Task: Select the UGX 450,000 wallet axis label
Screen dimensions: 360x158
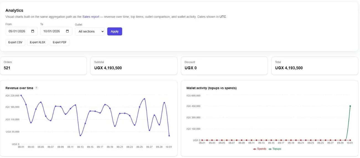Action: click(x=193, y=106)
